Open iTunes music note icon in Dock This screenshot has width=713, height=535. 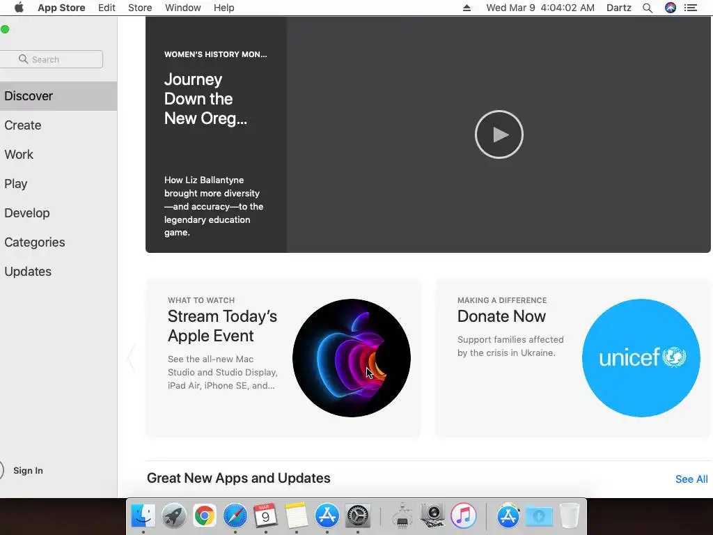(463, 515)
